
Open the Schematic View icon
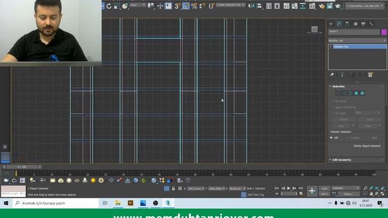click(x=303, y=6)
